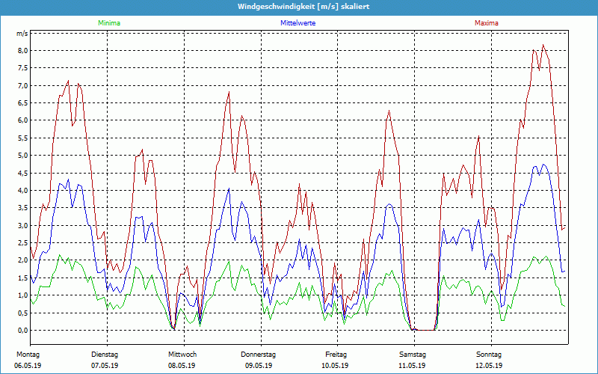Screen dimensions: 598x374
Task: Click the 11.05.19 date label
Action: (412, 366)
